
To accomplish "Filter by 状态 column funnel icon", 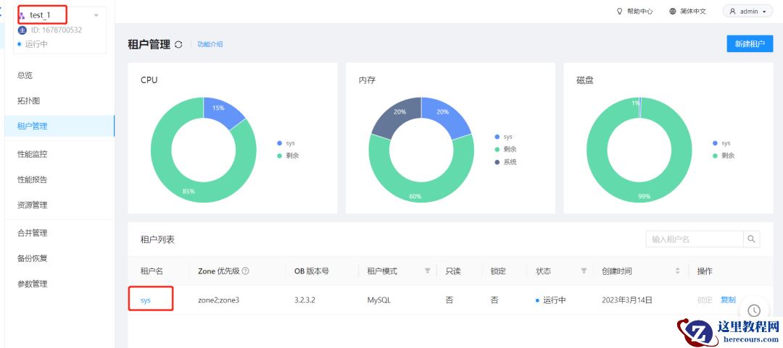I will 584,271.
